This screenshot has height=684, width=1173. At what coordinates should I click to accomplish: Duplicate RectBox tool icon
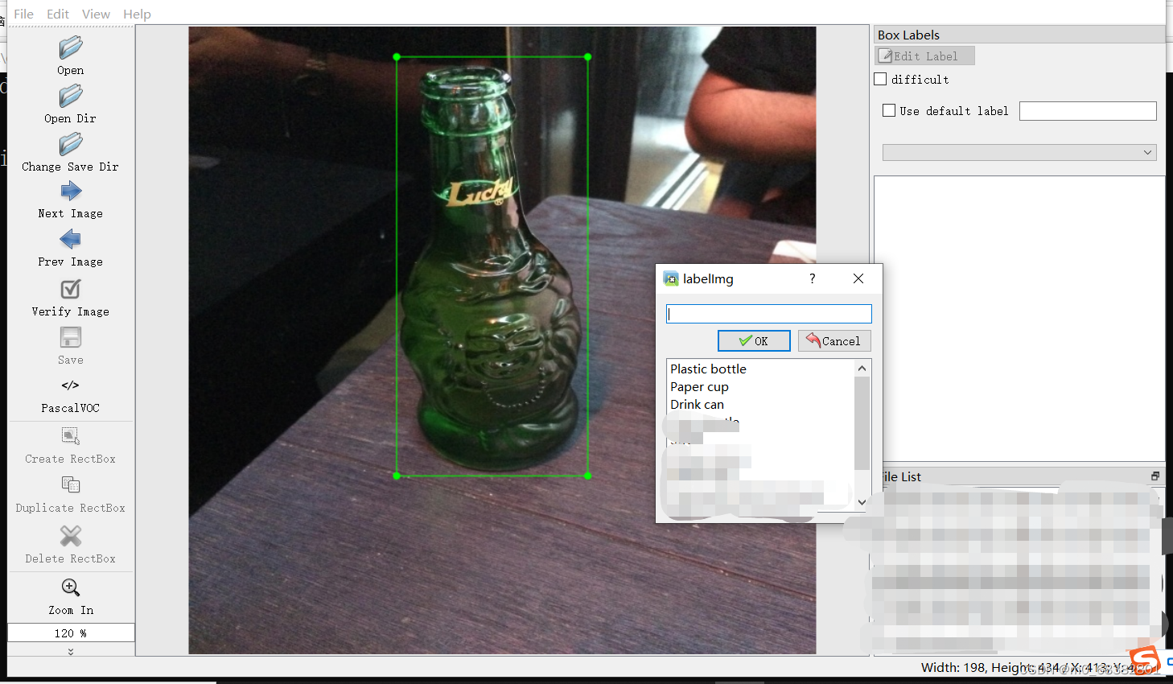(x=71, y=484)
